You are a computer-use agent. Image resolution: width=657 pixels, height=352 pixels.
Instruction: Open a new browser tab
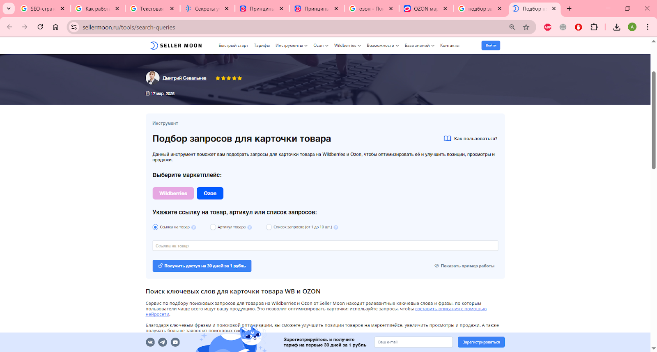click(569, 9)
